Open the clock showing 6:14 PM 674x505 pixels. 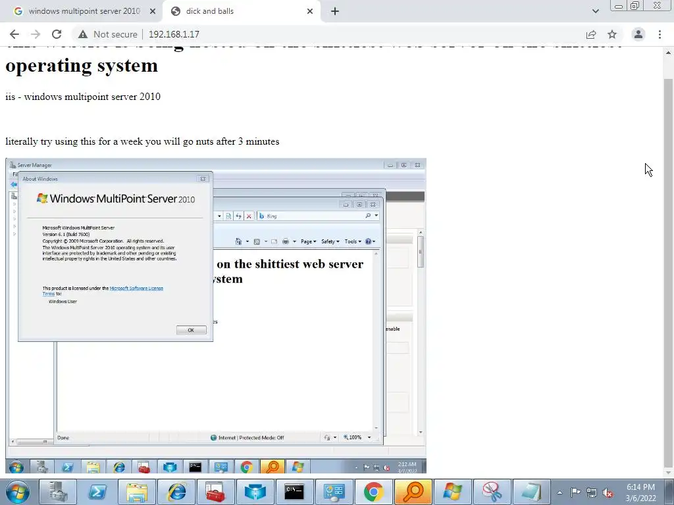tap(640, 493)
